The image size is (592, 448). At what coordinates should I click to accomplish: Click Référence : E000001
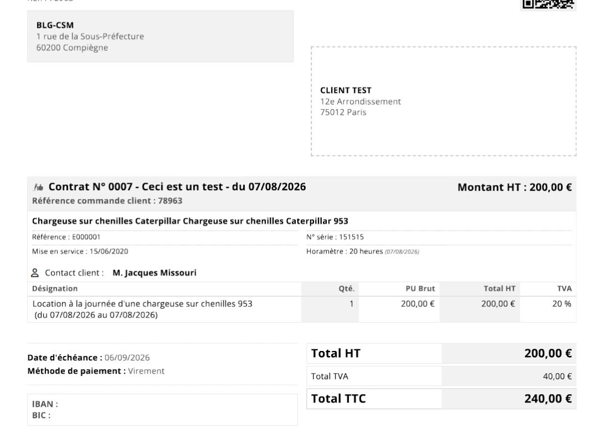(66, 237)
